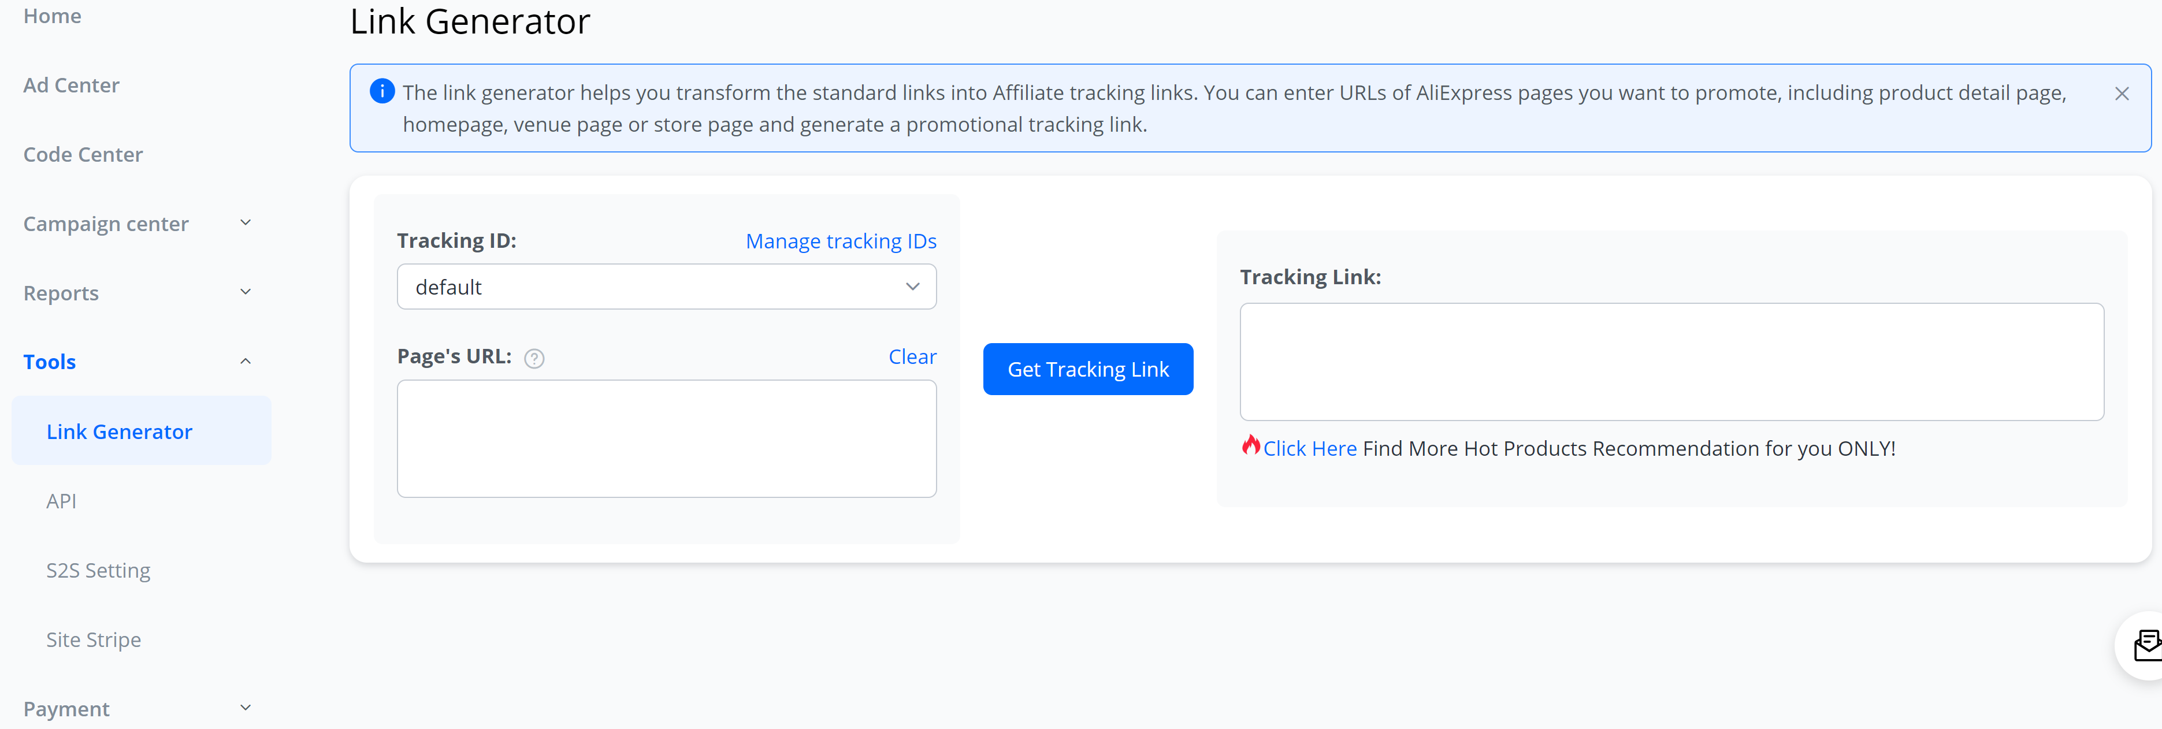The width and height of the screenshot is (2162, 729).
Task: Open the Tracking ID default dropdown
Action: tap(666, 287)
